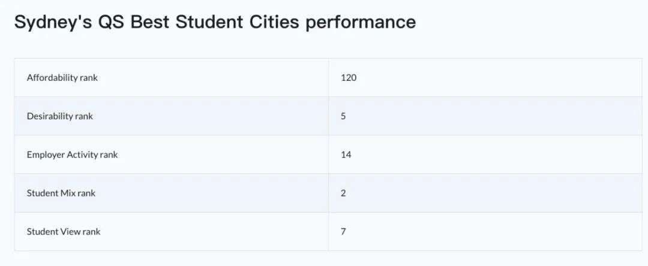Click the word performance in the title

[361, 23]
